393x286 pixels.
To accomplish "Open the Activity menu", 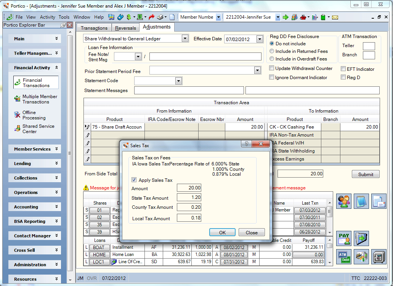I will (47, 17).
